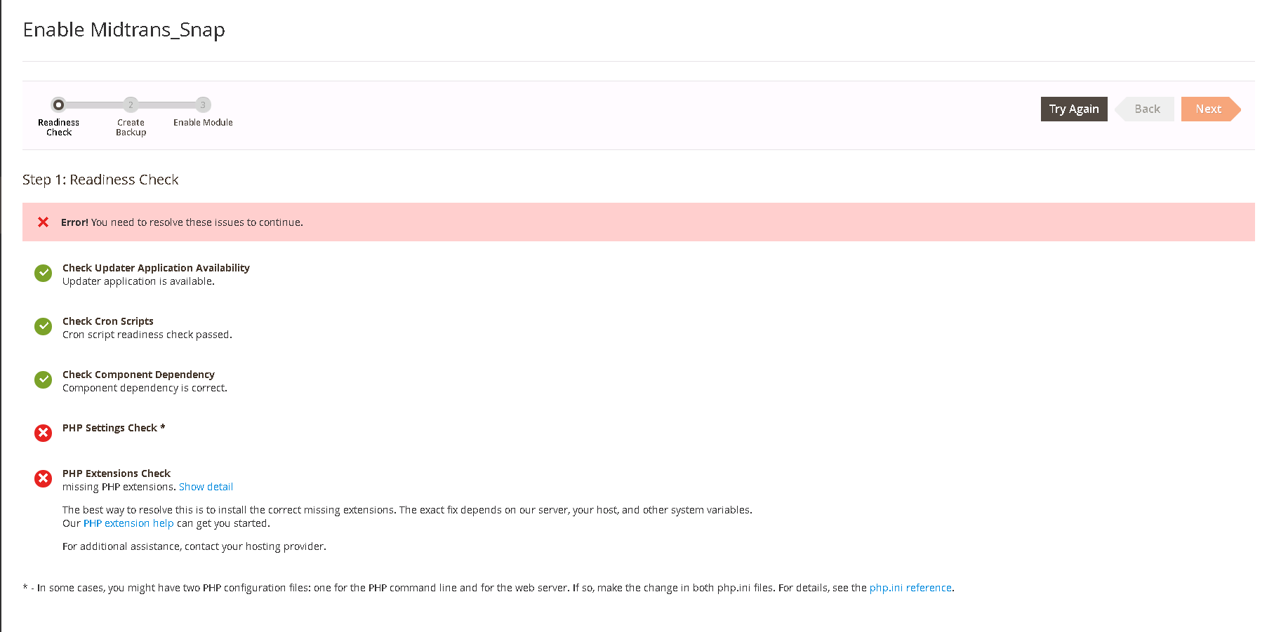Collapse the PHP Settings Check item
1274x632 pixels.
click(113, 427)
